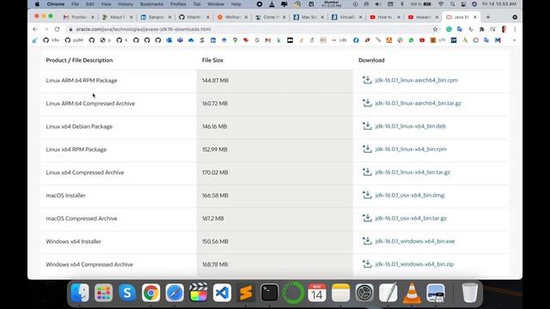Click download icon for jdk-16.0.1_linux-aarch64_bin.tar.gz
The height and width of the screenshot is (309, 550).
click(x=367, y=103)
